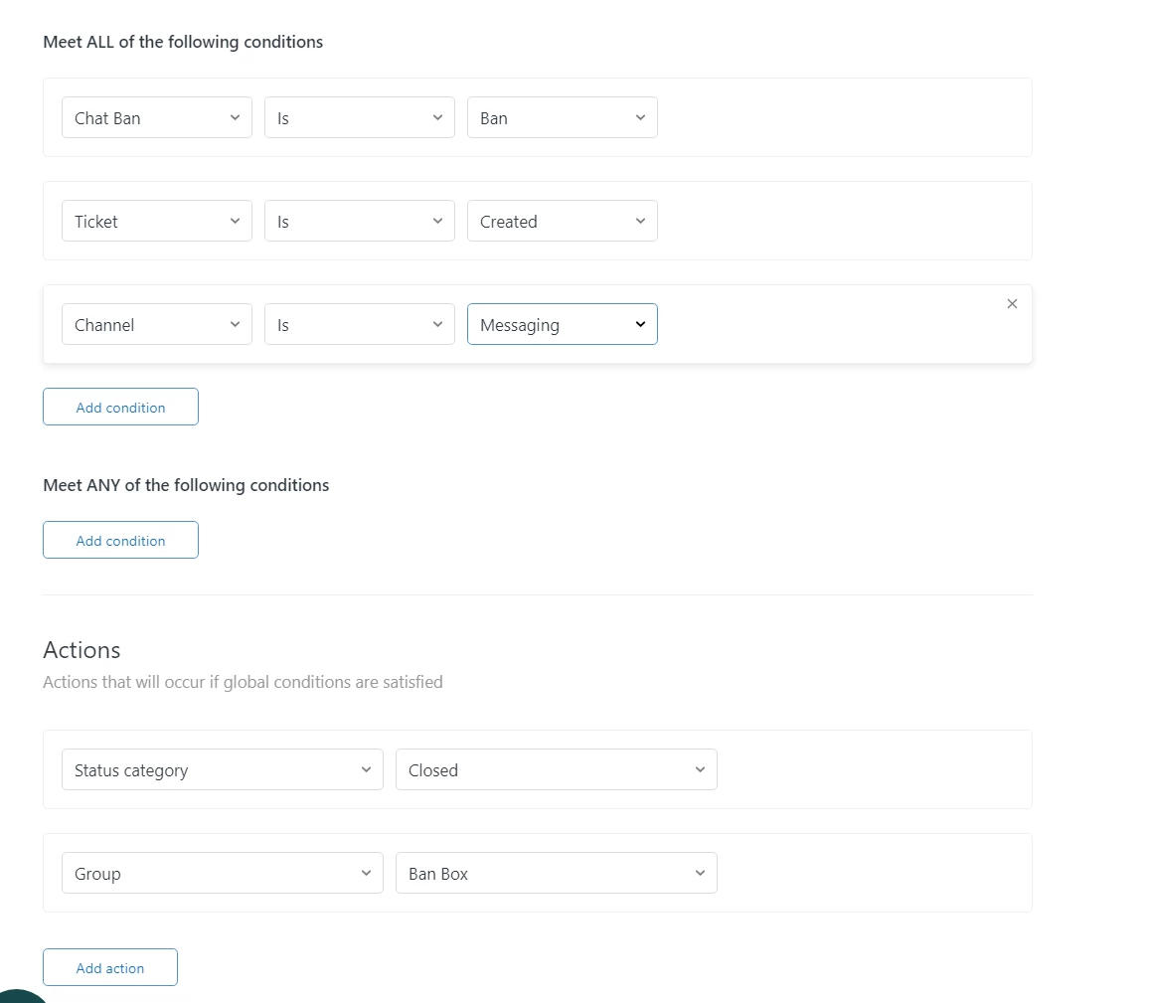
Task: Click the Add action button
Action: [x=109, y=967]
